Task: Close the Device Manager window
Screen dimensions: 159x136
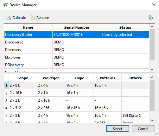Action: [154, 5]
